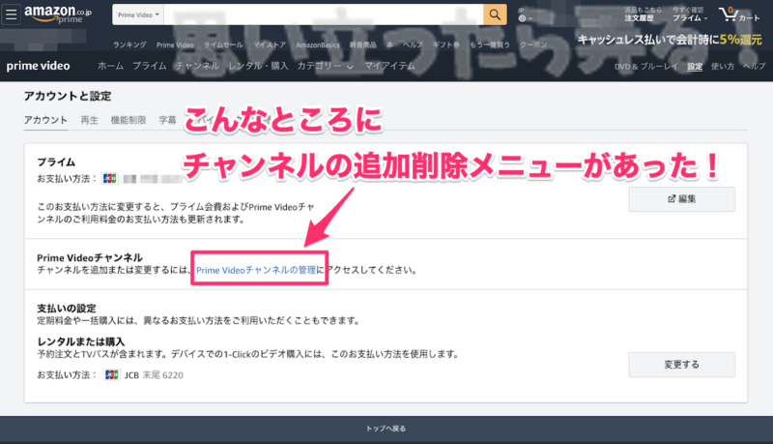Open ヘルプ in Prime Video menu bar
This screenshot has width=773, height=444.
coord(755,67)
